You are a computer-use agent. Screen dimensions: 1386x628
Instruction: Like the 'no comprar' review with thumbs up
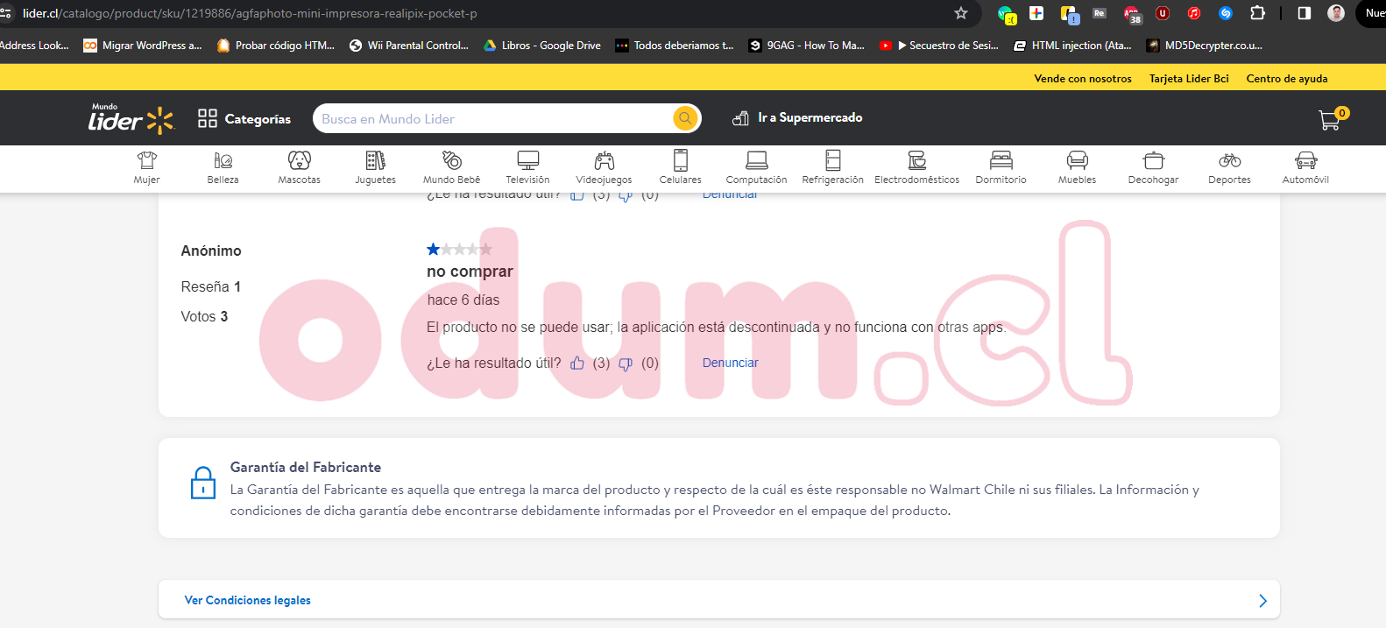(x=577, y=363)
